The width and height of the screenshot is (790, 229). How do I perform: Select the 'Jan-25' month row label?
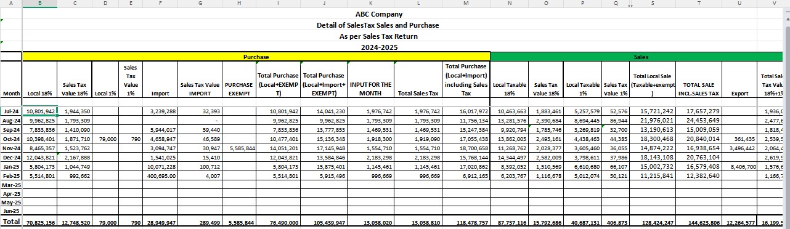(12, 166)
